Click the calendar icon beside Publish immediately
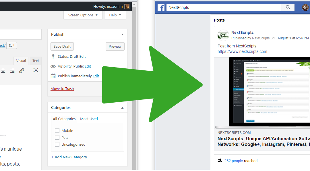 click(x=53, y=76)
